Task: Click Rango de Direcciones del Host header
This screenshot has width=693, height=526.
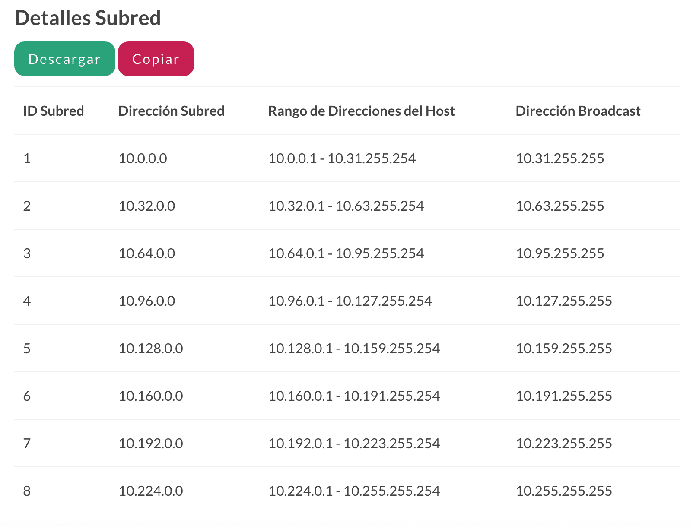Action: [361, 111]
